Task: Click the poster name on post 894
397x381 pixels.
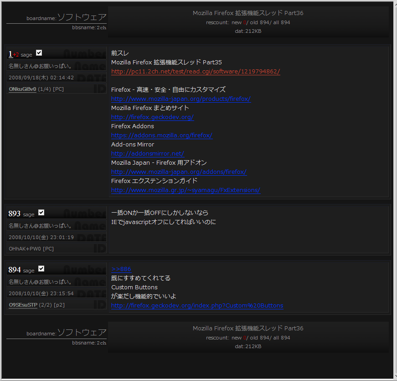Action: 40,282
